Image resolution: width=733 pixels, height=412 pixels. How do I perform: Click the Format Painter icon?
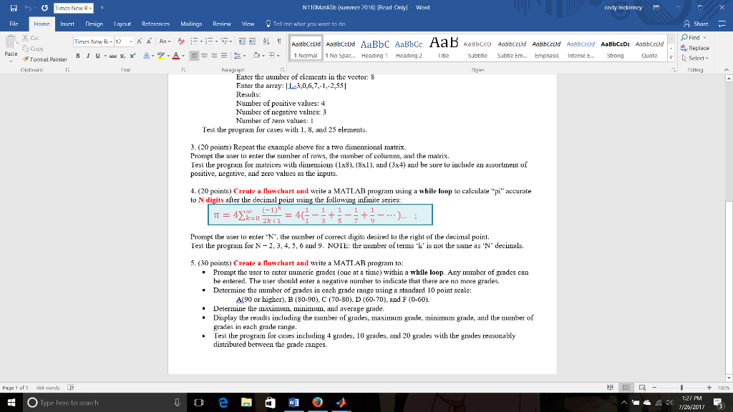click(26, 58)
